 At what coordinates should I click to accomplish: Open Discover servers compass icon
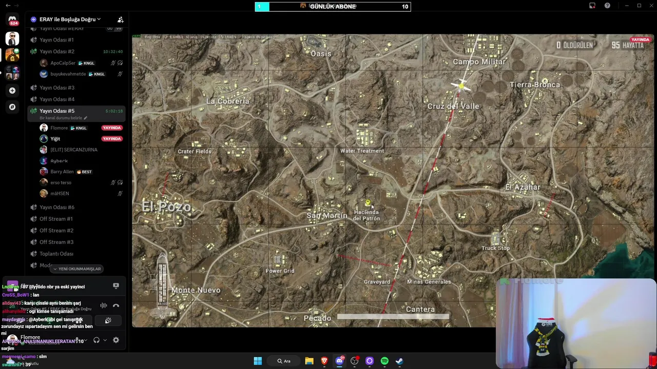click(12, 107)
